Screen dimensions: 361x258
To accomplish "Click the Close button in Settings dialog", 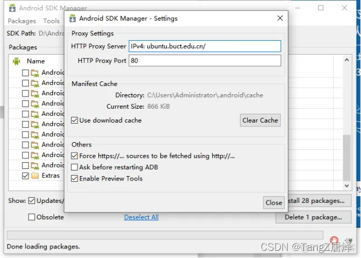I will [x=273, y=203].
